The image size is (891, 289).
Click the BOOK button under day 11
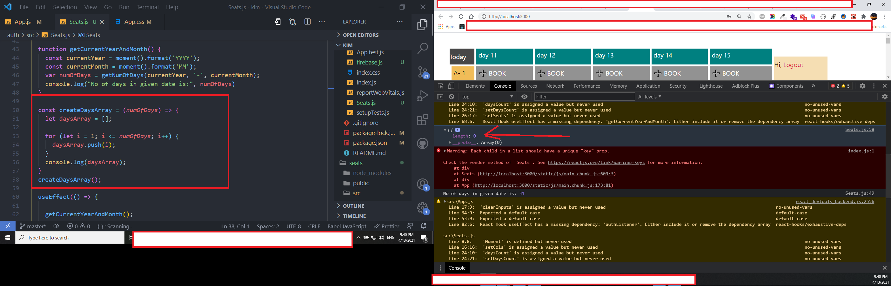click(x=504, y=73)
